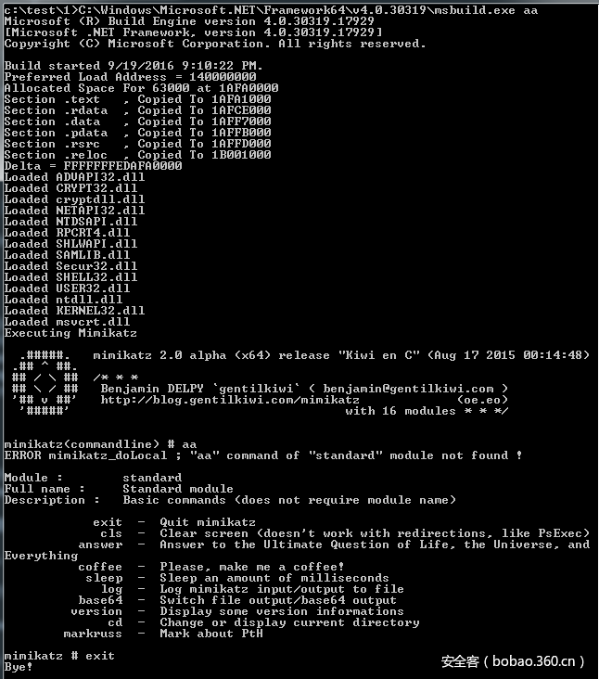
Task: Click the 'Loaded ADVAPI32.dll' line
Action: point(74,177)
